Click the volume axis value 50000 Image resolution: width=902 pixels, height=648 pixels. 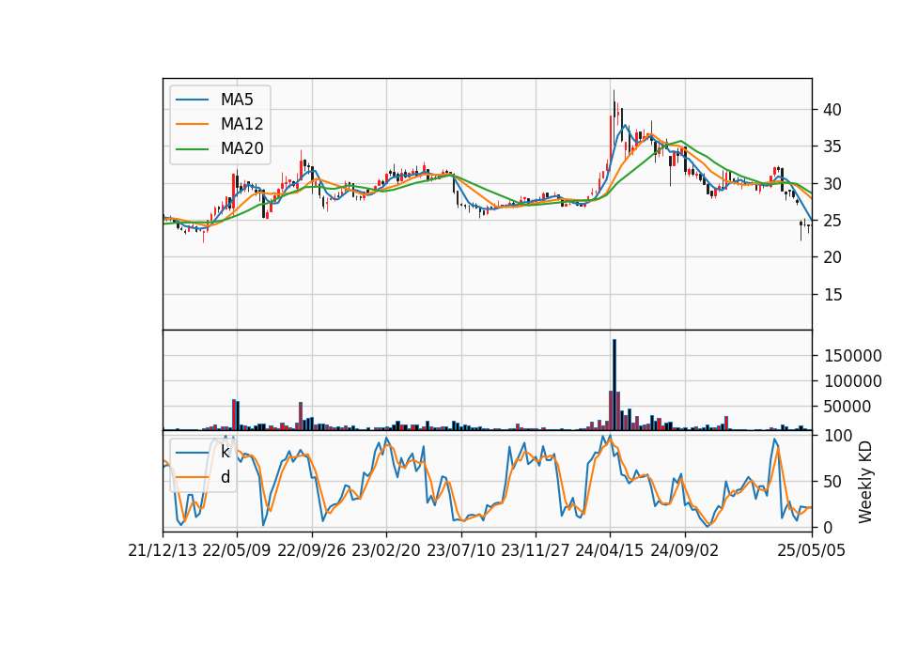tap(848, 407)
